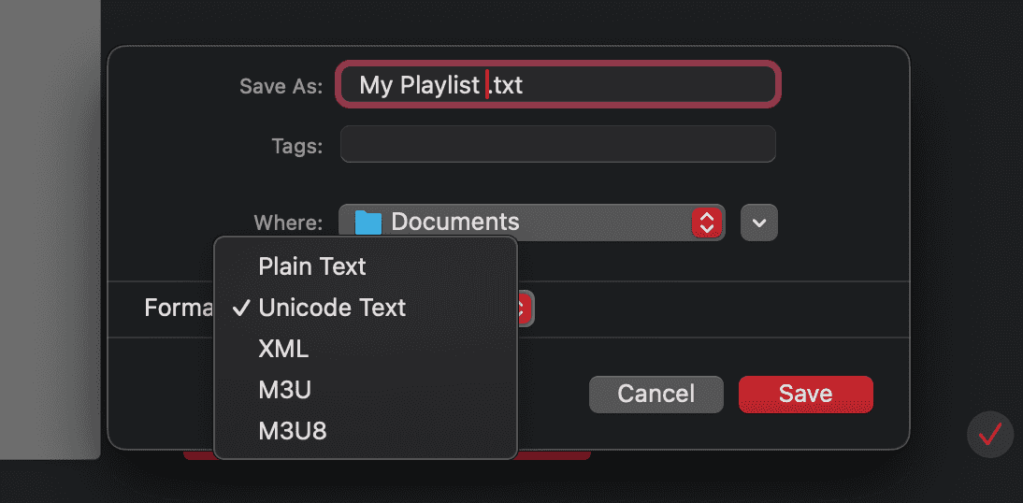Click the Where: label
Screen dimensions: 1023x503
[288, 223]
